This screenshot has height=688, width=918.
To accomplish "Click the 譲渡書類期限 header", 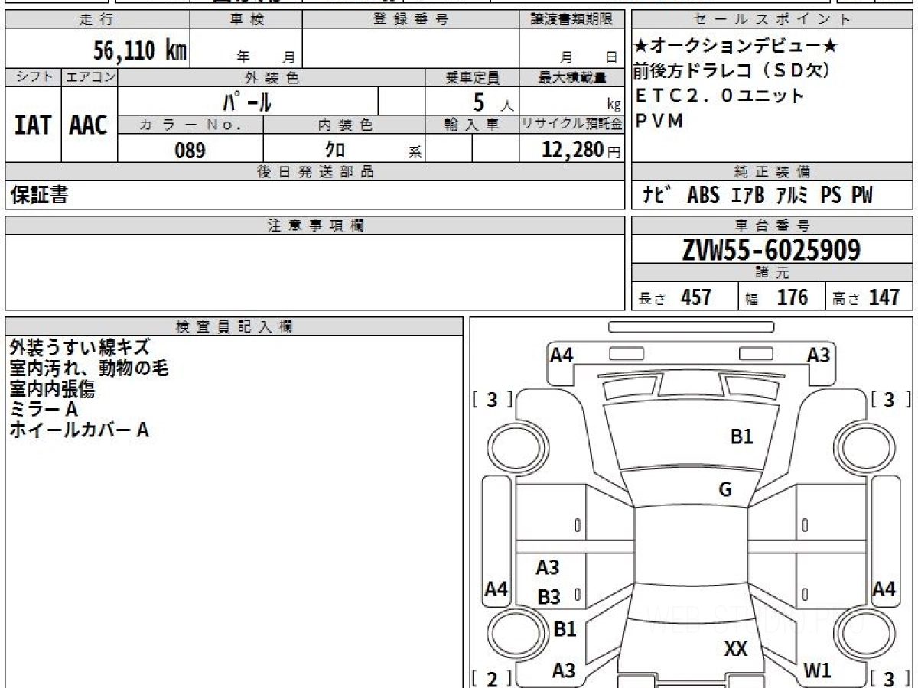I will (572, 20).
